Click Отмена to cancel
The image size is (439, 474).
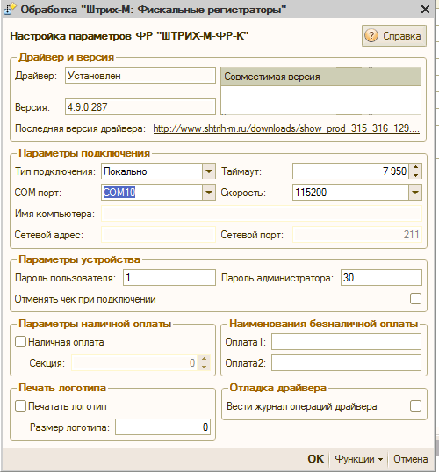coord(410,459)
